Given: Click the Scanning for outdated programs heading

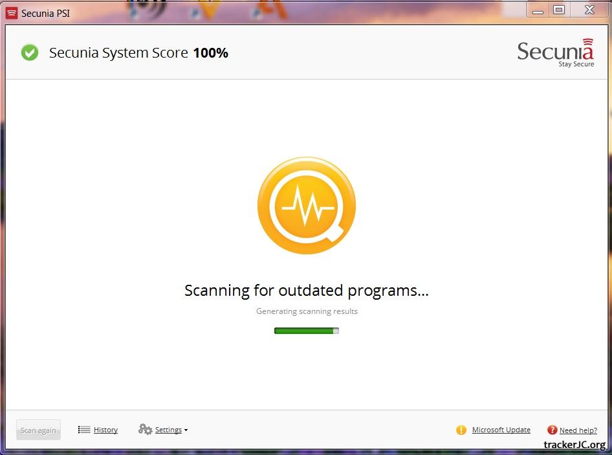Looking at the screenshot, I should pos(307,291).
